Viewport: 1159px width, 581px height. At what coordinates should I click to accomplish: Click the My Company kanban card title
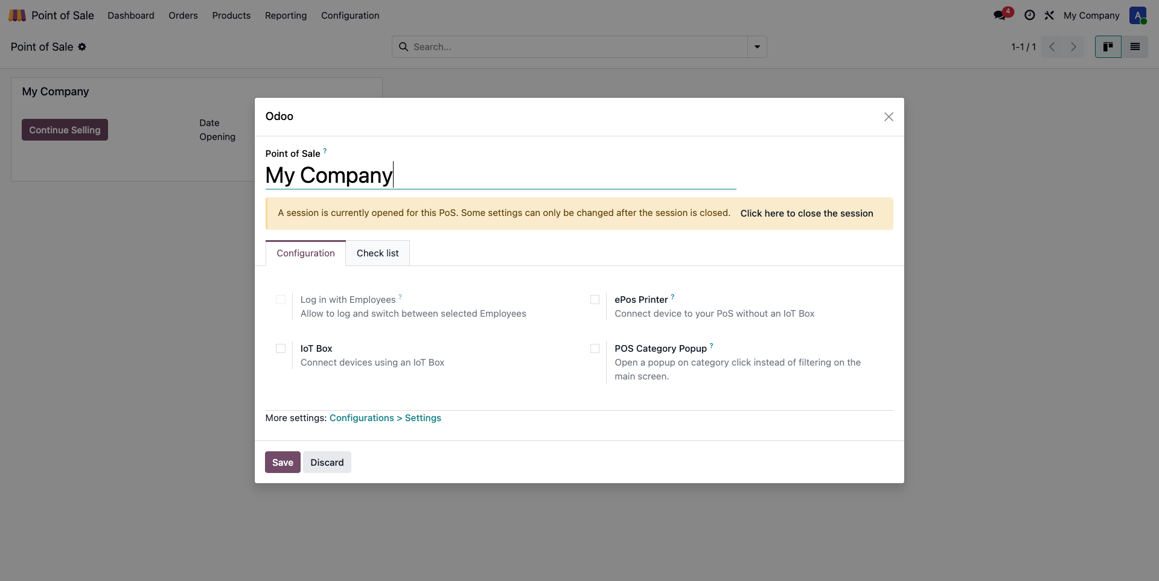click(x=56, y=91)
